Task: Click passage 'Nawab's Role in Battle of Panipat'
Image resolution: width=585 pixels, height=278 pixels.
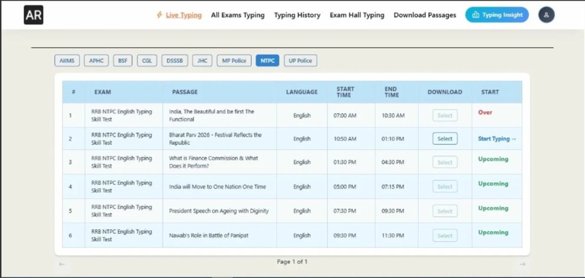Action: 209,236
